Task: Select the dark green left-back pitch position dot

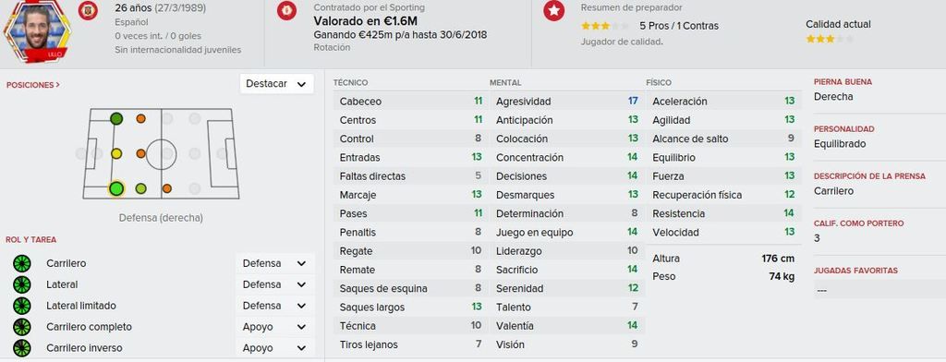Action: 116,119
